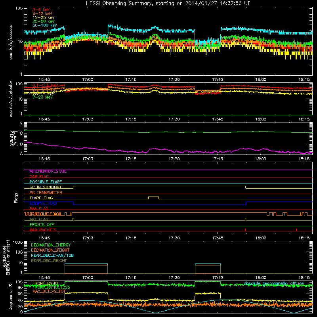Select the 6-12 keV legend label
The width and height of the screenshot is (317, 317).
[42, 13]
